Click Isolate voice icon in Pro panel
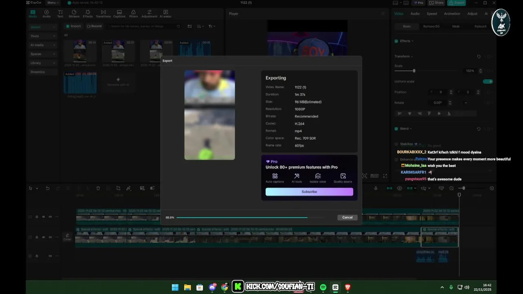The image size is (523, 294). (x=318, y=176)
